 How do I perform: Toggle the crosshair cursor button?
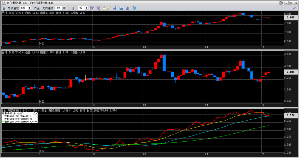point(92,8)
